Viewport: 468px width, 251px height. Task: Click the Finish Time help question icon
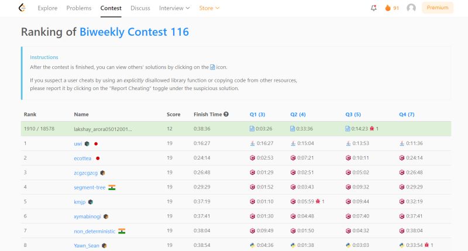(226, 114)
